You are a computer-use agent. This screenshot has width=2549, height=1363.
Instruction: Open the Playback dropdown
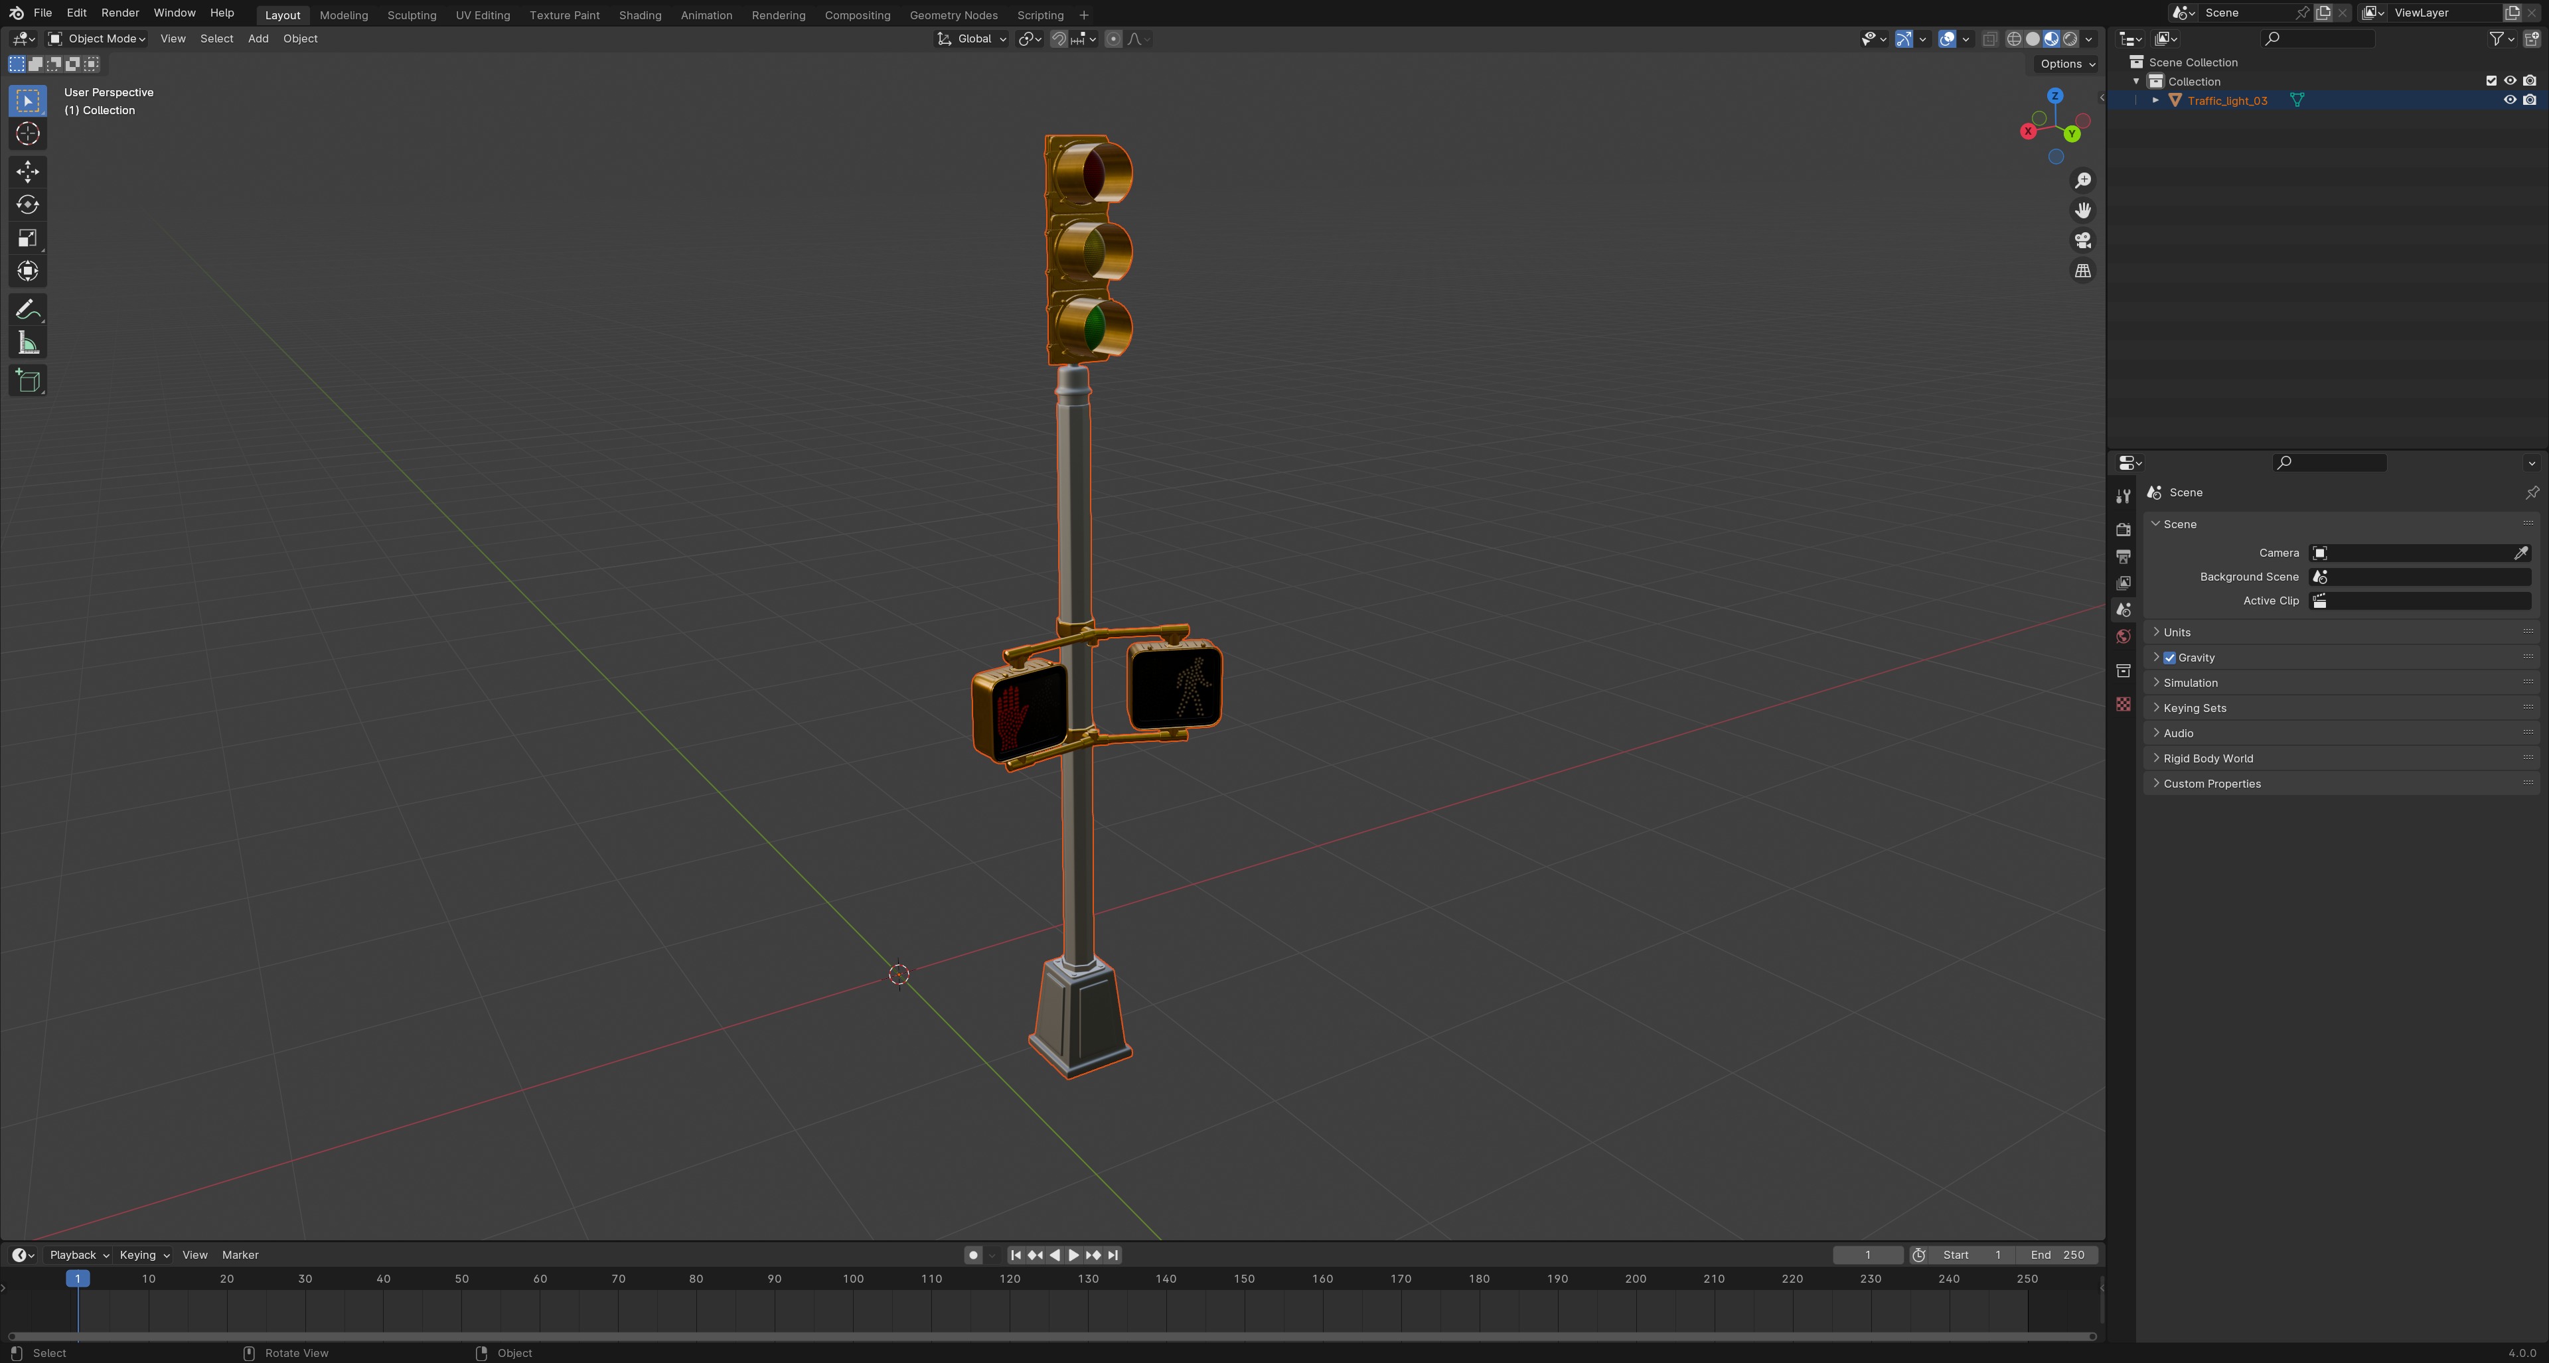tap(79, 1255)
